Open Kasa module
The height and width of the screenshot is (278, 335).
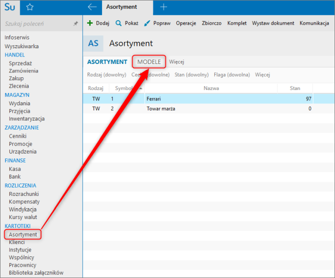(15, 169)
